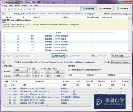This screenshot has width=133, height=112.
Task: Click the 详细描述 column header in upper table
Action: 65,18
